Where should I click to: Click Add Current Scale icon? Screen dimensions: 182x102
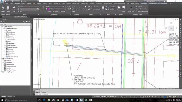pyautogui.click(x=131, y=9)
